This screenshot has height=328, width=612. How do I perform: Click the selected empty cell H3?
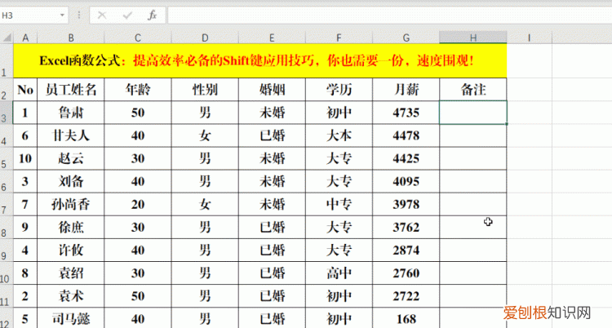[x=473, y=113]
